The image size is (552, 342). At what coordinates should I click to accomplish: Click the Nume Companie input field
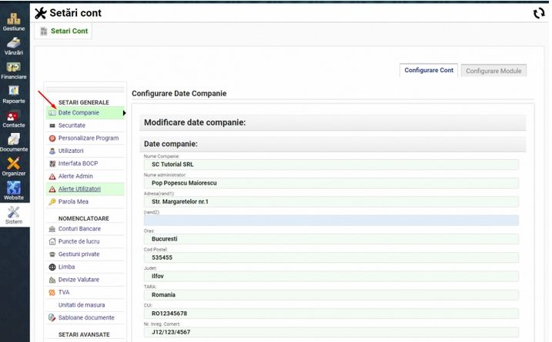pos(331,164)
